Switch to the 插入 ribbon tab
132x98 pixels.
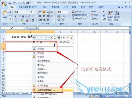click(x=45, y=7)
